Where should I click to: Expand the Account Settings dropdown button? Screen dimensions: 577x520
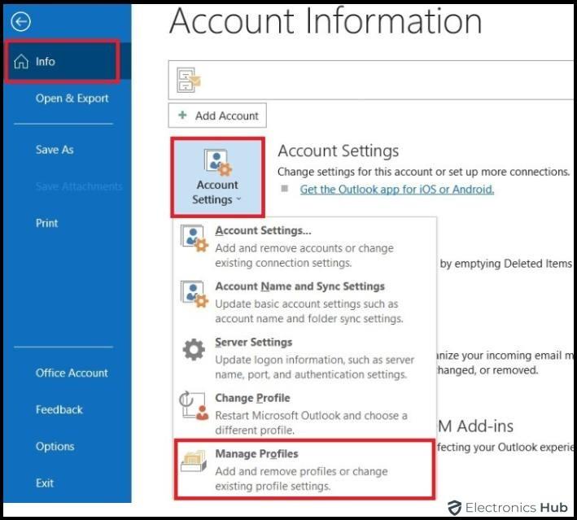[x=216, y=177]
